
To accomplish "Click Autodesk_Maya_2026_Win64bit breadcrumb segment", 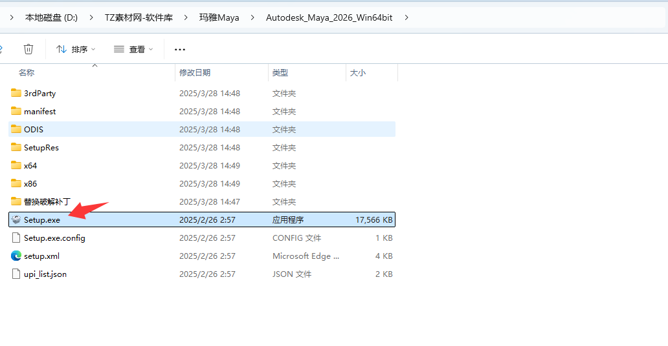I will click(329, 17).
